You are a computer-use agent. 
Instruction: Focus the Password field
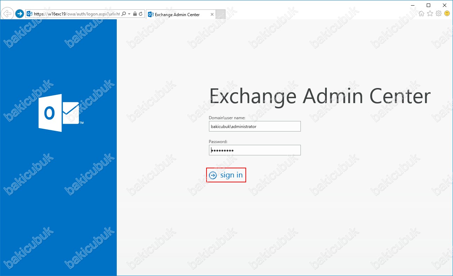[255, 150]
